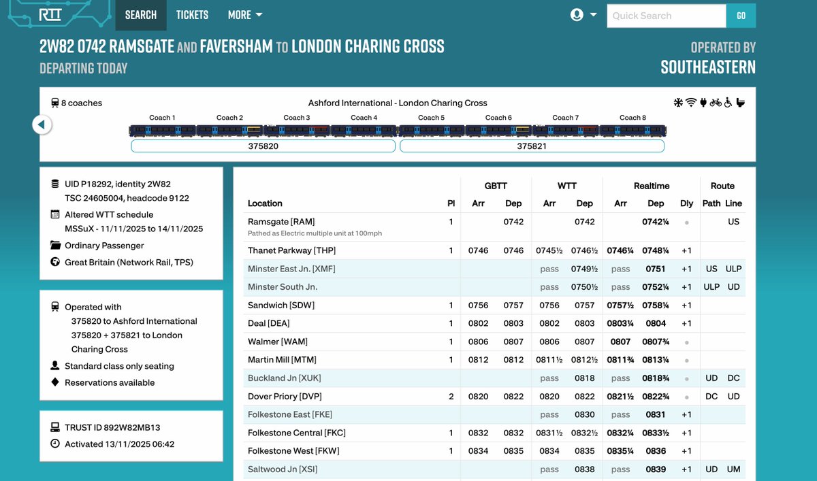This screenshot has width=817, height=481.
Task: Click the folder icon beside Ordinary Passenger
Action: coord(55,245)
